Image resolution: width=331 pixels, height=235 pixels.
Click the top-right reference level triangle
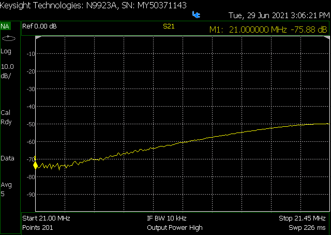[327, 38]
